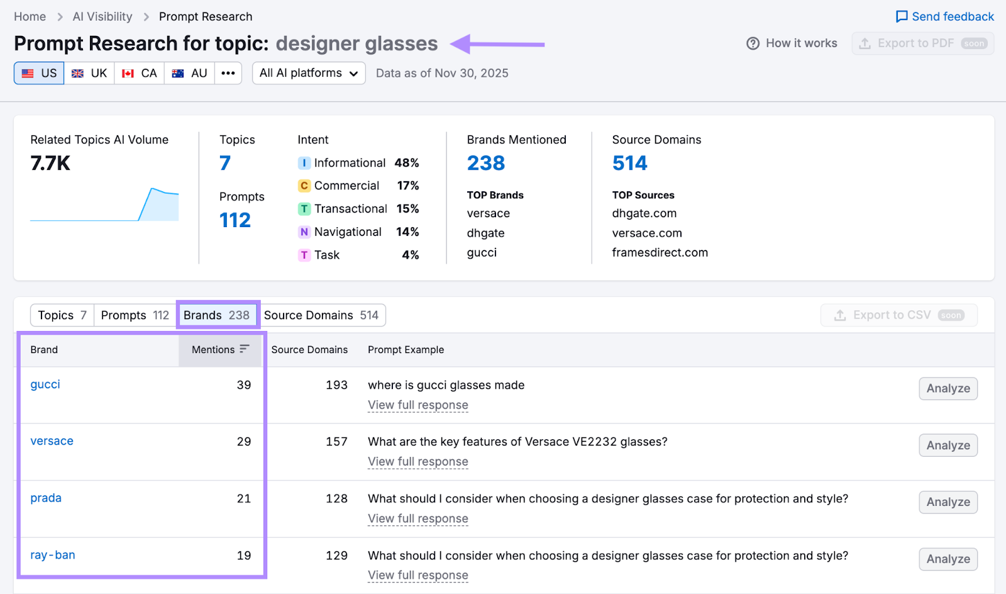Select the US region toggle
This screenshot has width=1006, height=594.
pyautogui.click(x=38, y=73)
